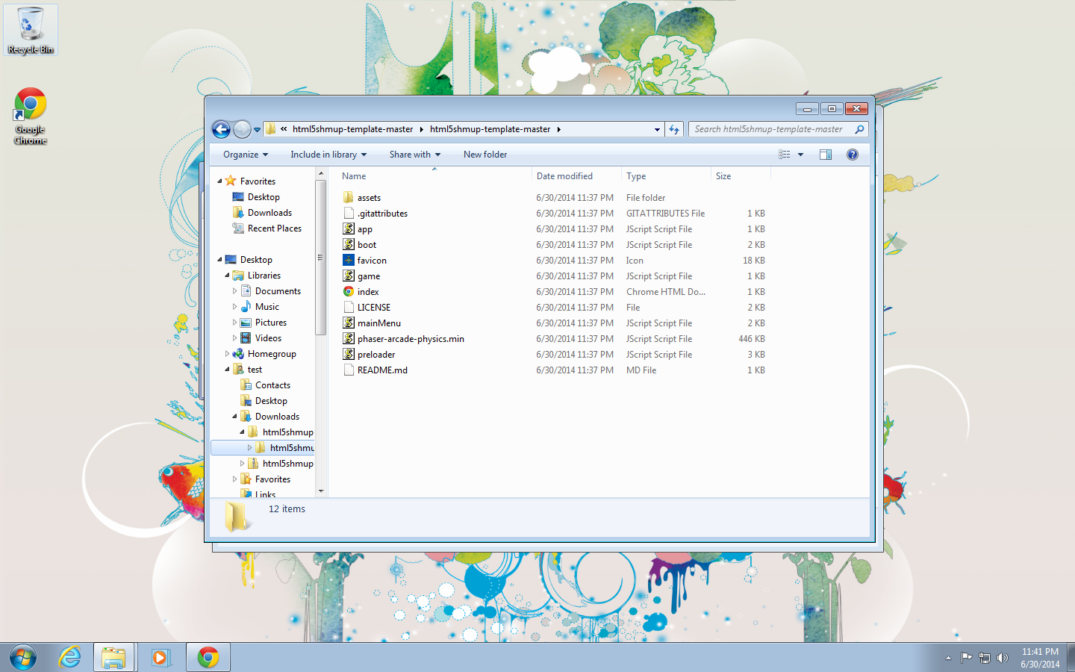The image size is (1075, 672).
Task: Click the Change your view icon
Action: [785, 155]
